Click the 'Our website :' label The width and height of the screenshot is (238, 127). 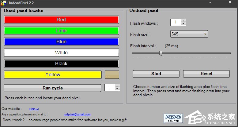point(12,109)
